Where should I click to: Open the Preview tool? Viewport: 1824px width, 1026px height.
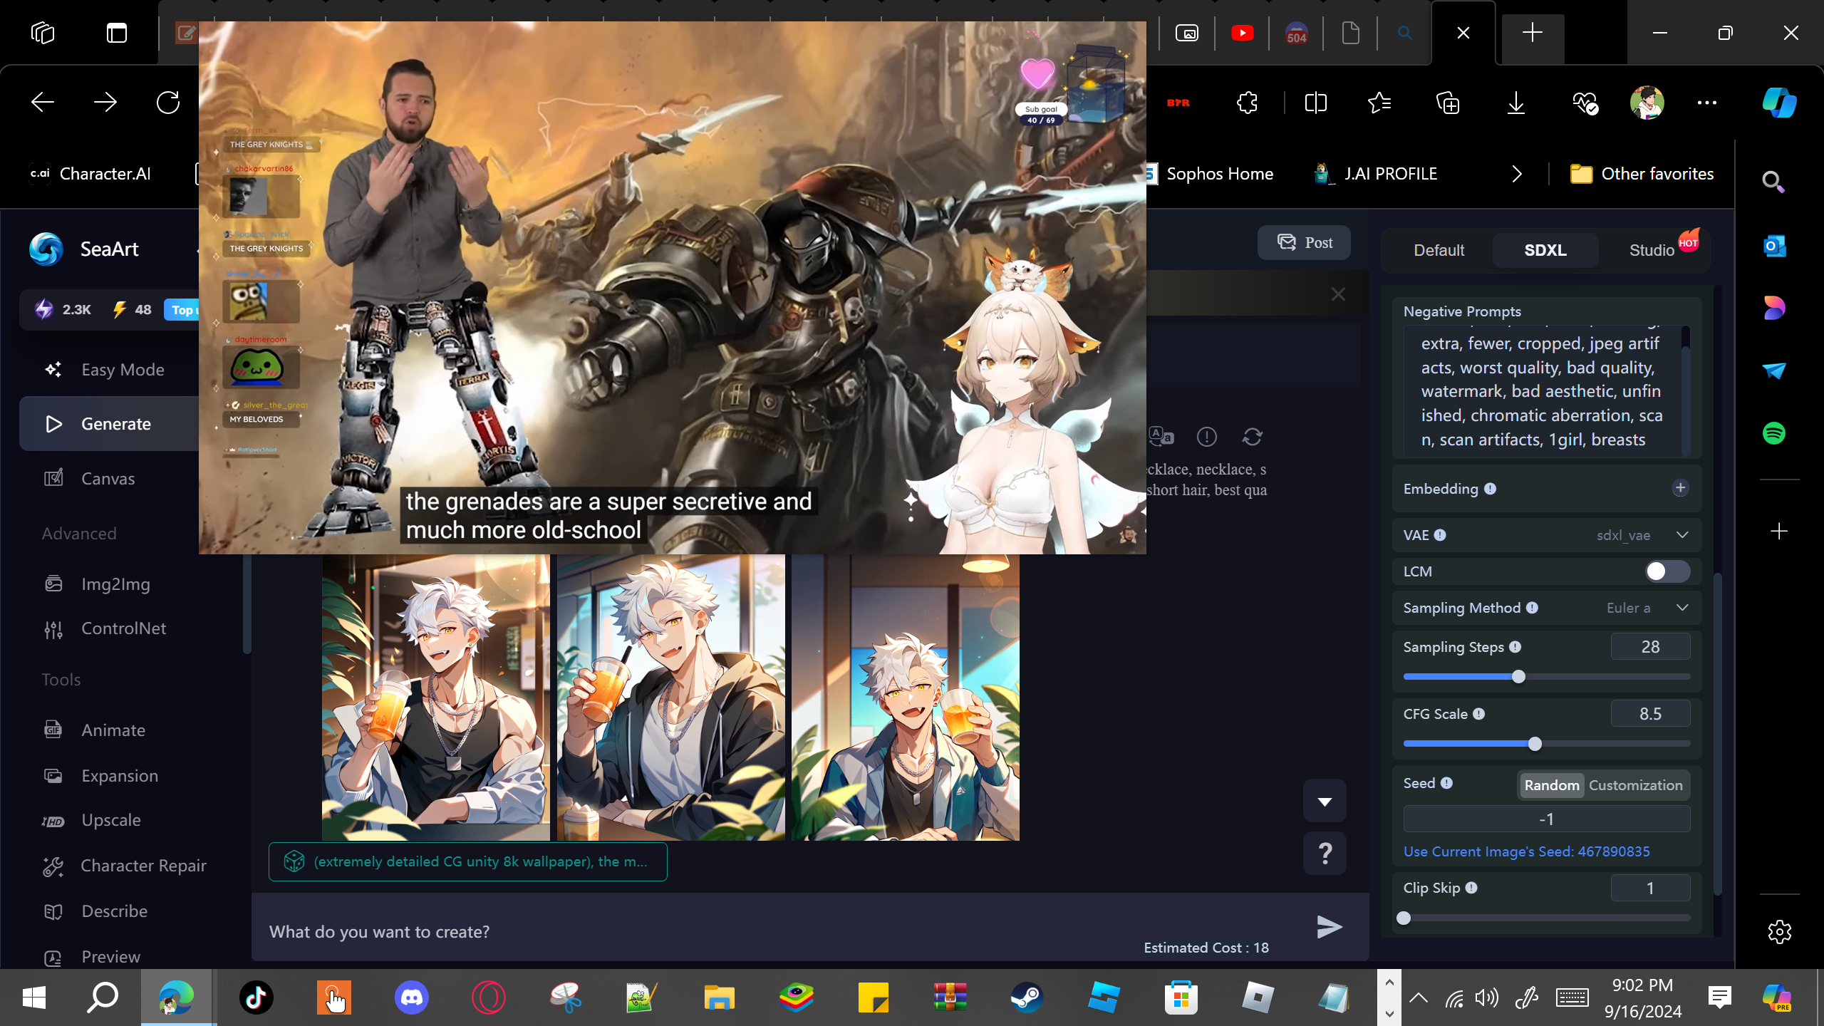110,957
